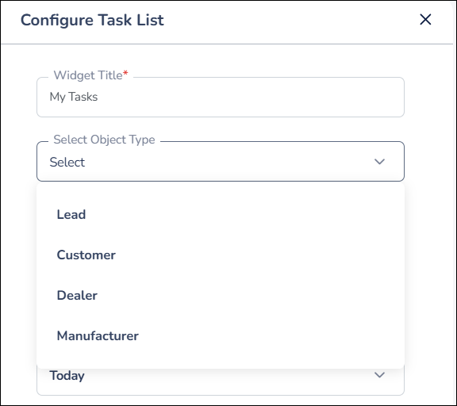Click the Select placeholder text in dropdown
The image size is (457, 406).
click(x=67, y=163)
